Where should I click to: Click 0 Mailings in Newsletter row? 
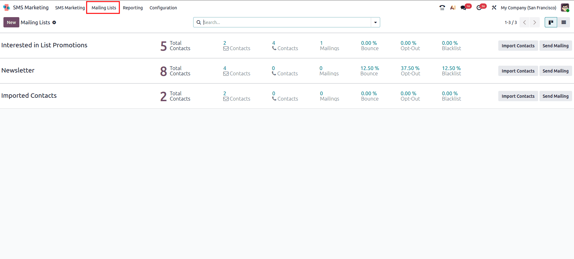(329, 71)
